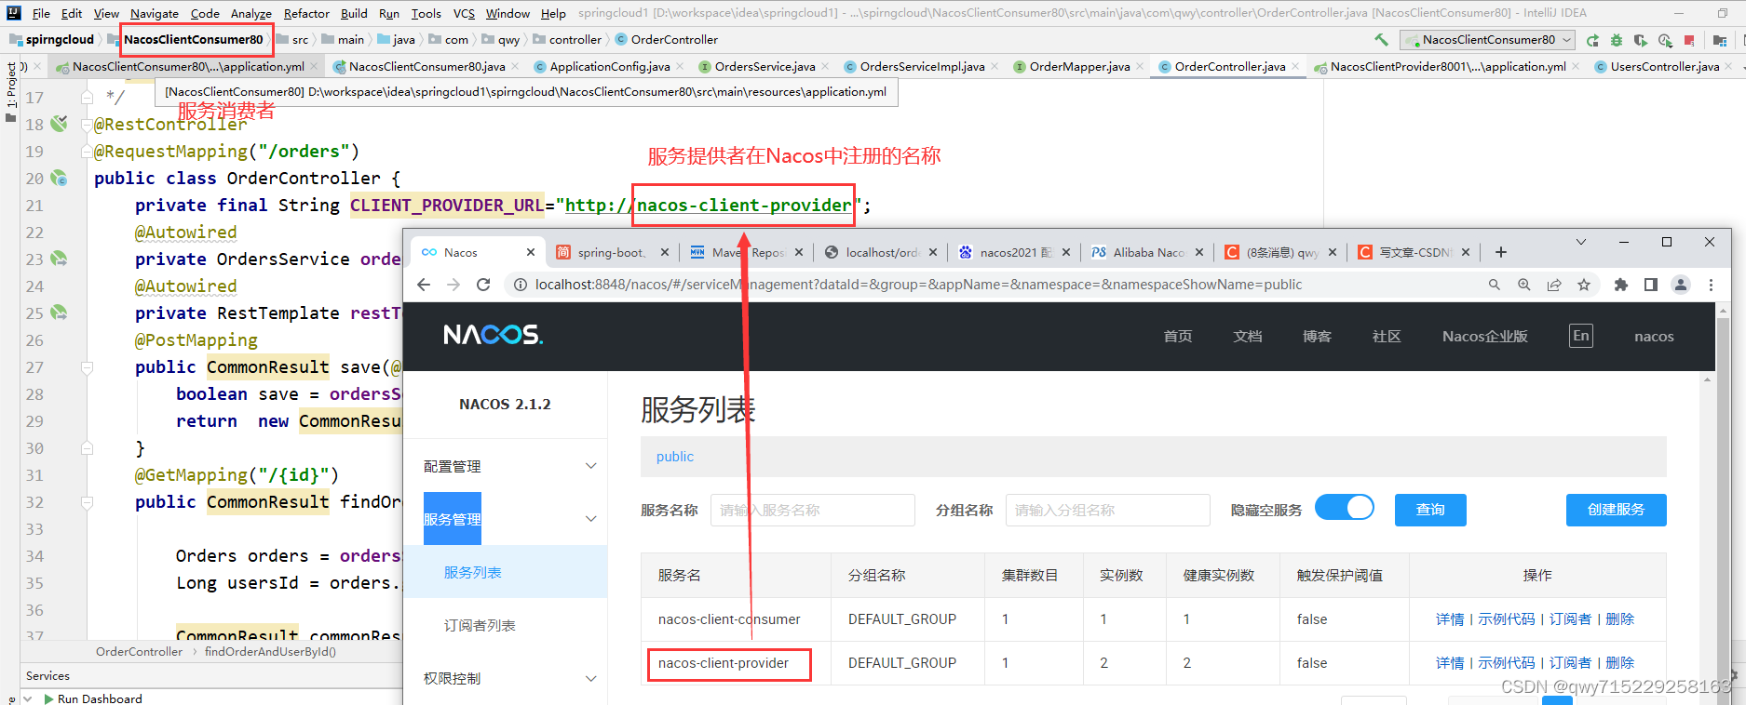Switch to the Alibaba Nacos Chrome tab
Viewport: 1746px width, 705px height.
point(1148,252)
